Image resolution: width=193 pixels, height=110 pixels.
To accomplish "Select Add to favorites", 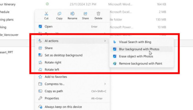I will 72,77.
